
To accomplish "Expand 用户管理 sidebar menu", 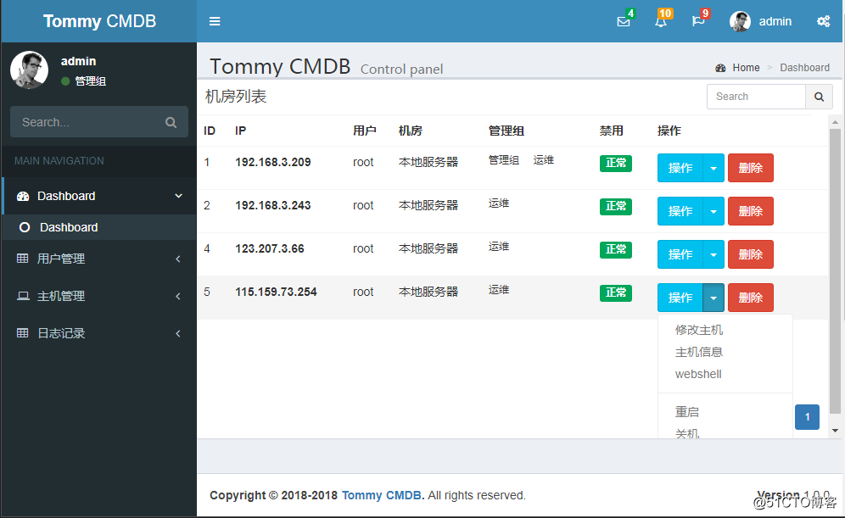I will click(x=98, y=259).
